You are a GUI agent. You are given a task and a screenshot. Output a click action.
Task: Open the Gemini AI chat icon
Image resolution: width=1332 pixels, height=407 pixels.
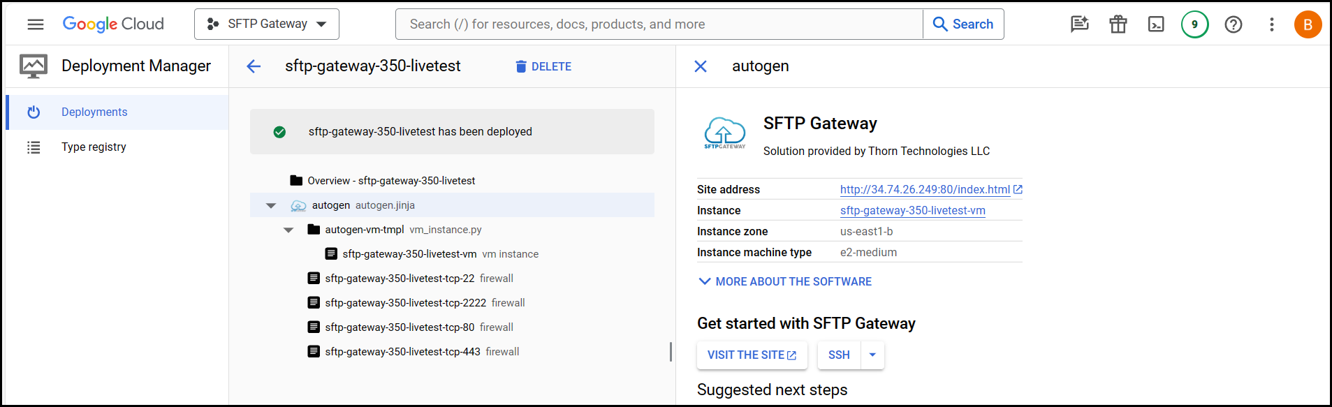click(x=1080, y=24)
